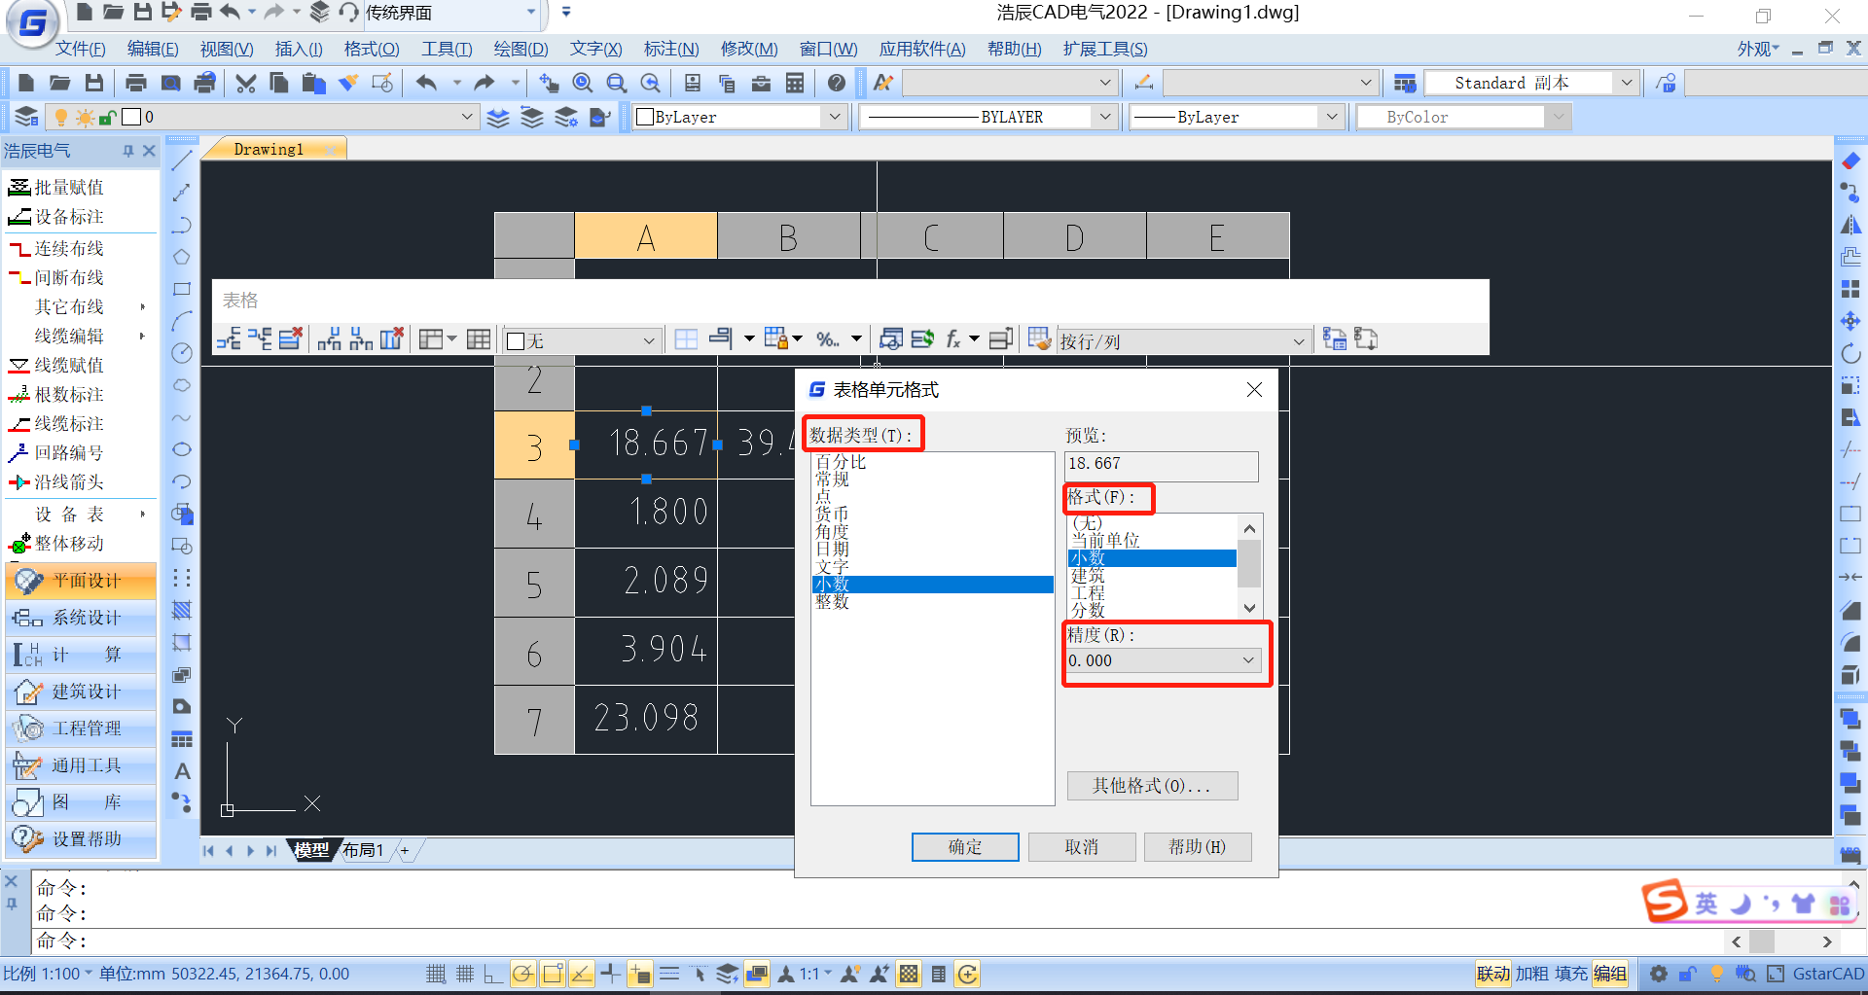Viewport: 1868px width, 995px height.
Task: Click the calculator icon in the toolbar
Action: [795, 84]
